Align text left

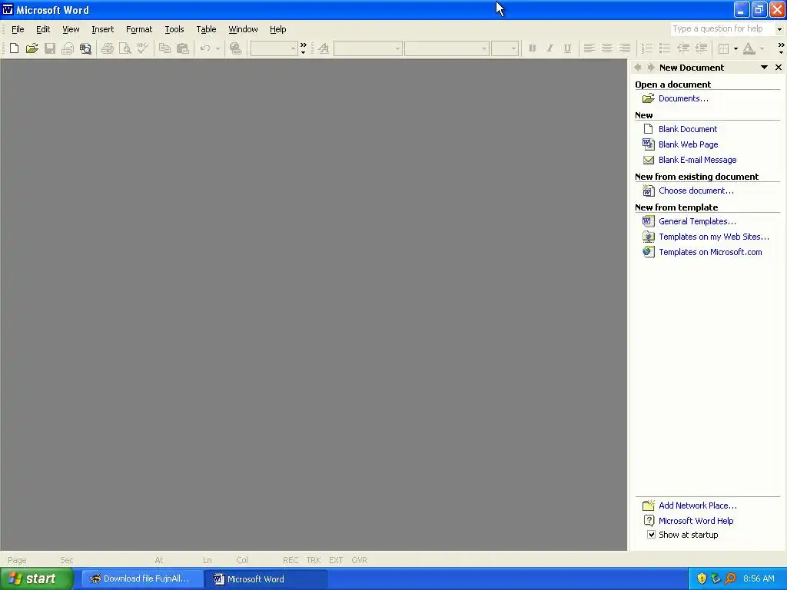point(589,48)
